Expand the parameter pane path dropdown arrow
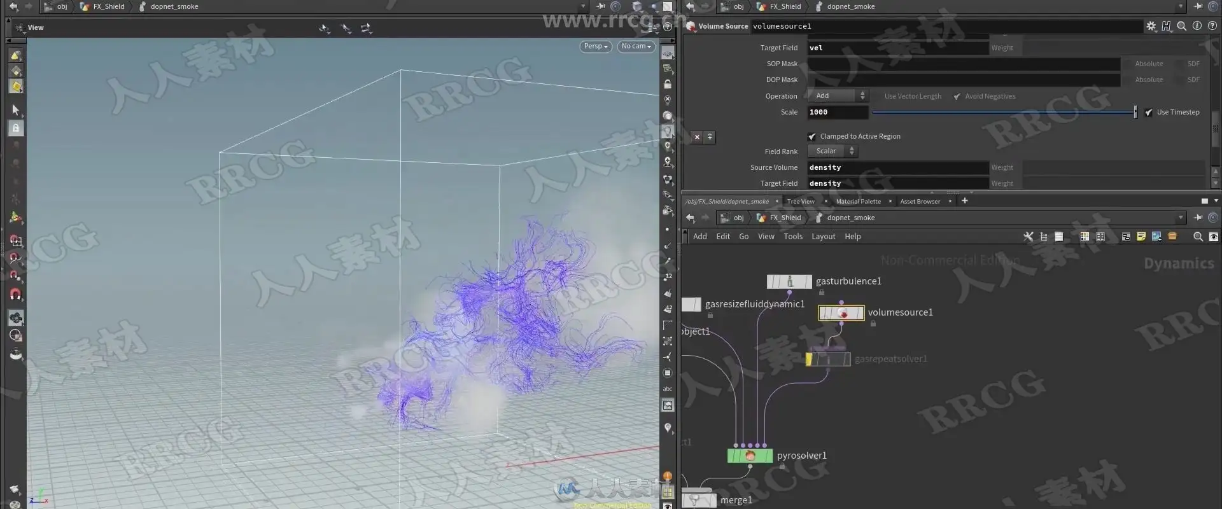 1181,6
